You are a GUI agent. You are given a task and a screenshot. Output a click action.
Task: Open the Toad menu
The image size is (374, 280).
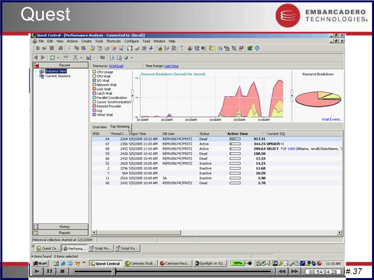tap(146, 41)
